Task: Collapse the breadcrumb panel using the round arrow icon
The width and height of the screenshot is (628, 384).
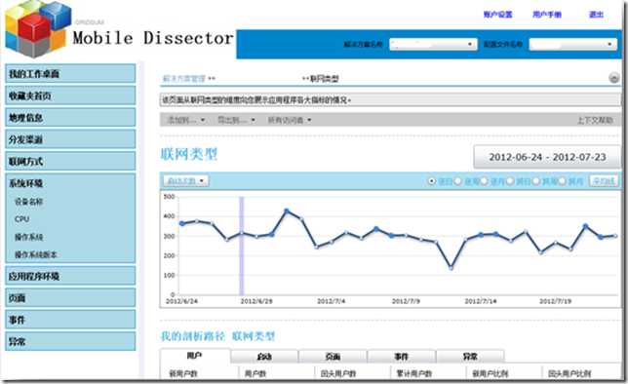Action: tap(613, 78)
